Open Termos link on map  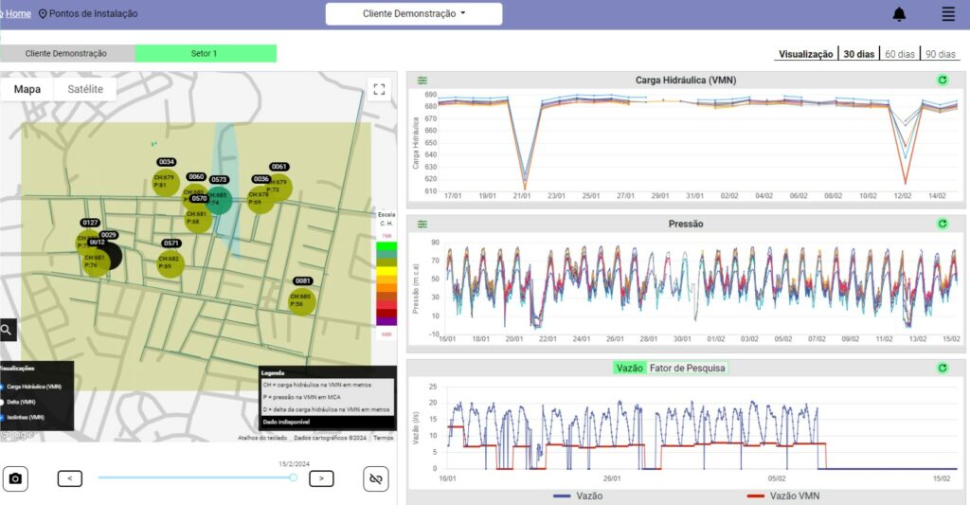click(383, 438)
